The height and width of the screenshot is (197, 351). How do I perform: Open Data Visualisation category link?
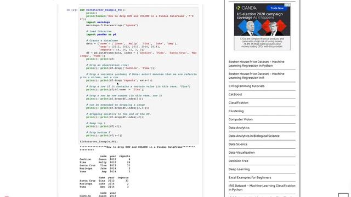click(241, 153)
